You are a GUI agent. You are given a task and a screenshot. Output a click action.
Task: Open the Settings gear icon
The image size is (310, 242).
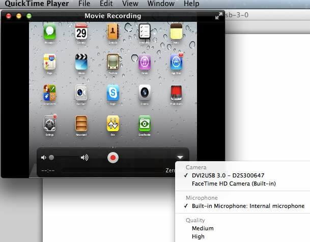tap(49, 124)
